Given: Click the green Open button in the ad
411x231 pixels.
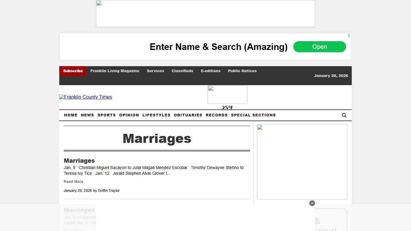Looking at the screenshot, I should click(320, 47).
